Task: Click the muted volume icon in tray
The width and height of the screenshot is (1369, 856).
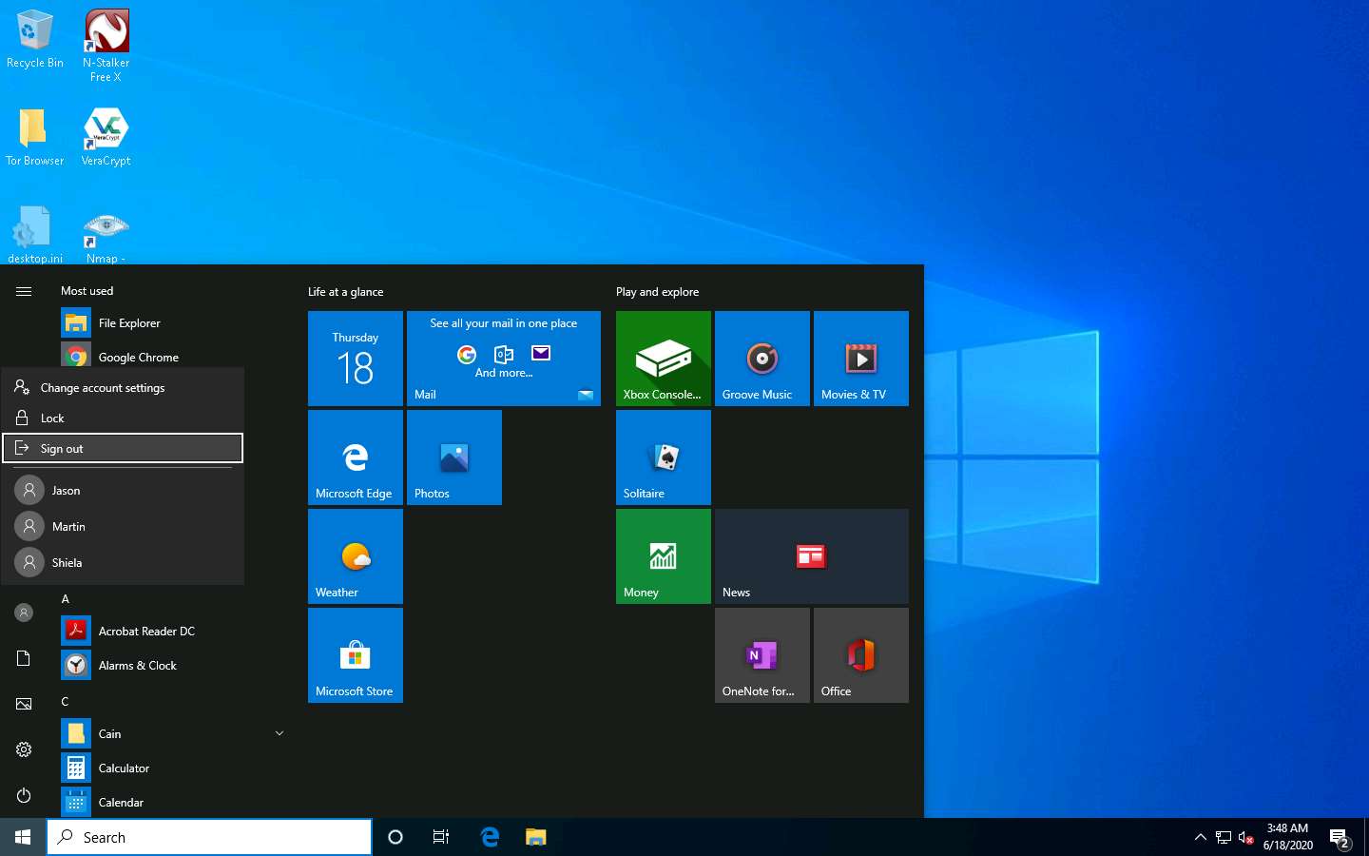Action: pyautogui.click(x=1246, y=838)
